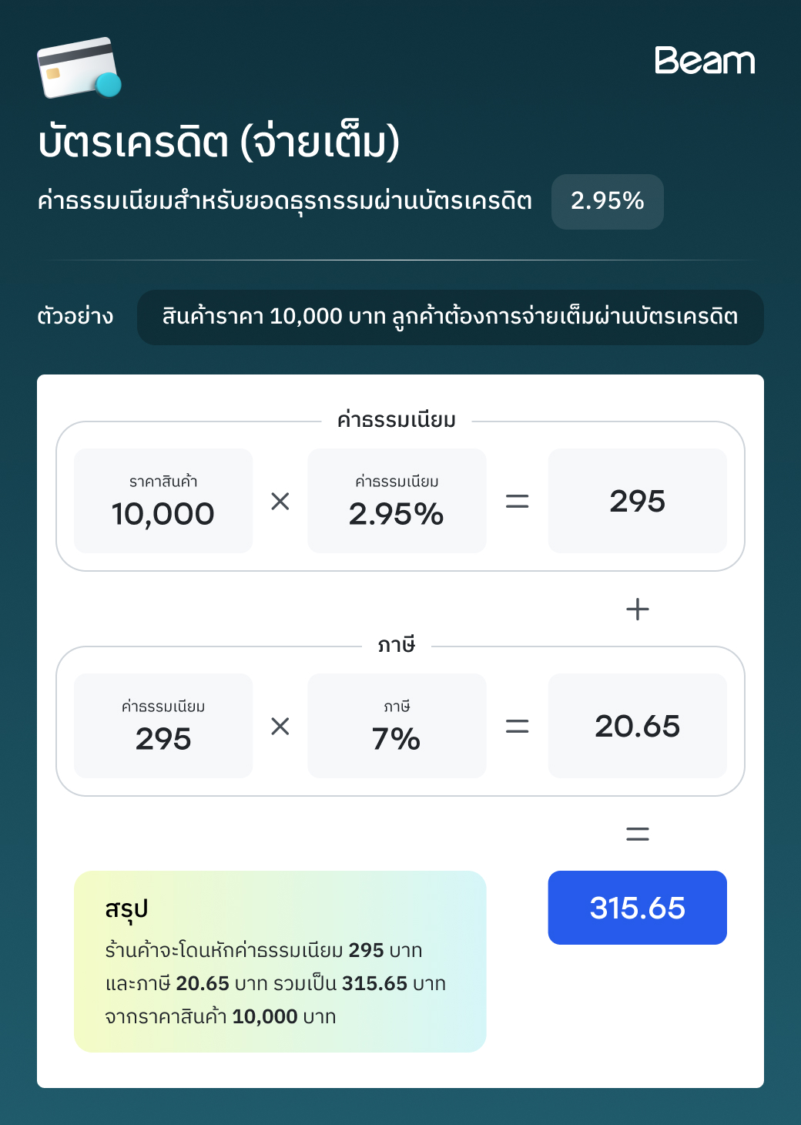Click the 2.95% fee rate badge

[x=607, y=201]
